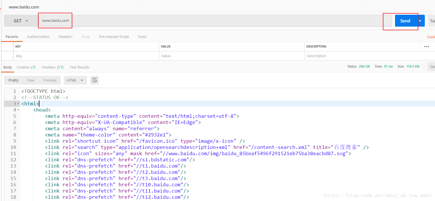Click the URL field with www.baidu.com
435x201 pixels.
click(215, 21)
